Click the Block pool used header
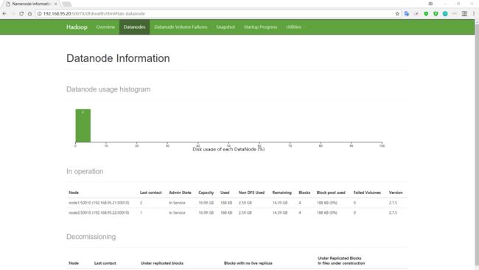 click(x=331, y=193)
